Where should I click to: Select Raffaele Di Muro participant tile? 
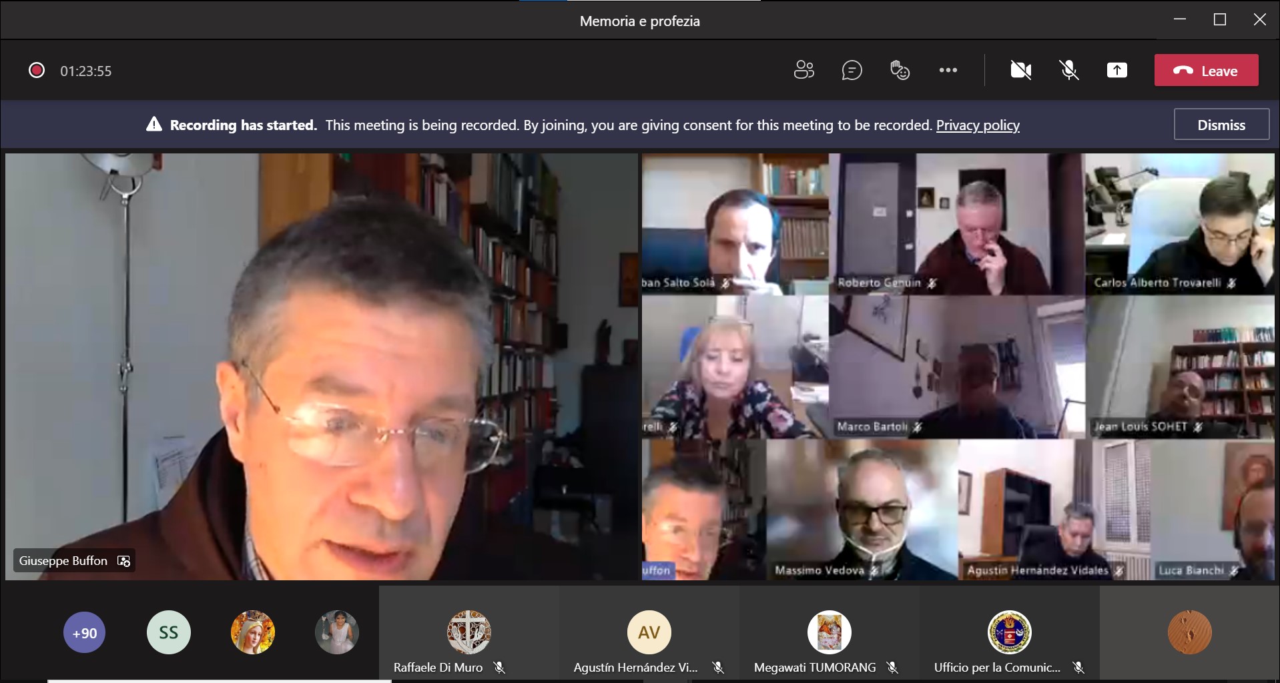468,632
